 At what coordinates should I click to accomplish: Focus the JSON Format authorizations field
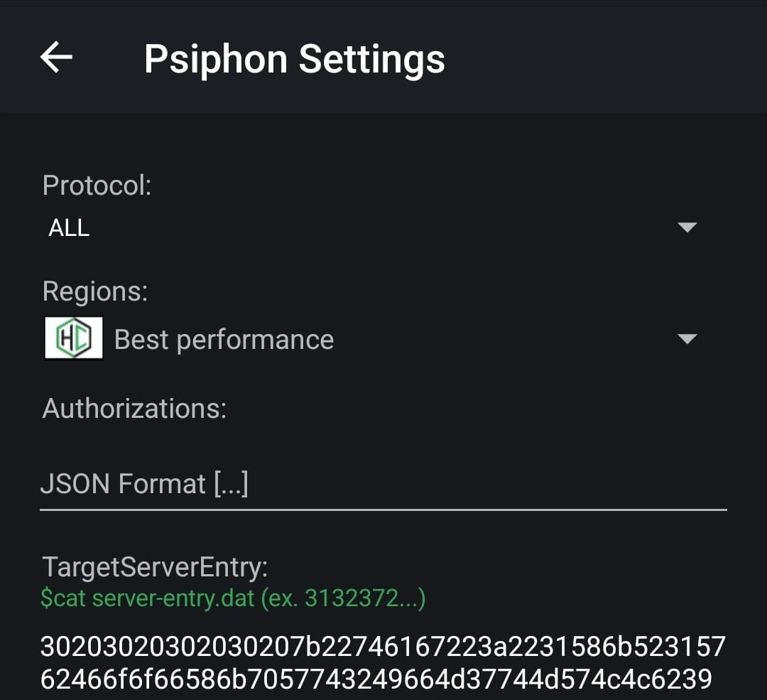point(383,485)
